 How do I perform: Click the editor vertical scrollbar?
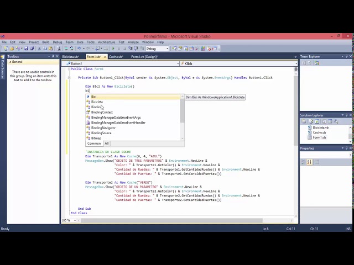point(296,110)
